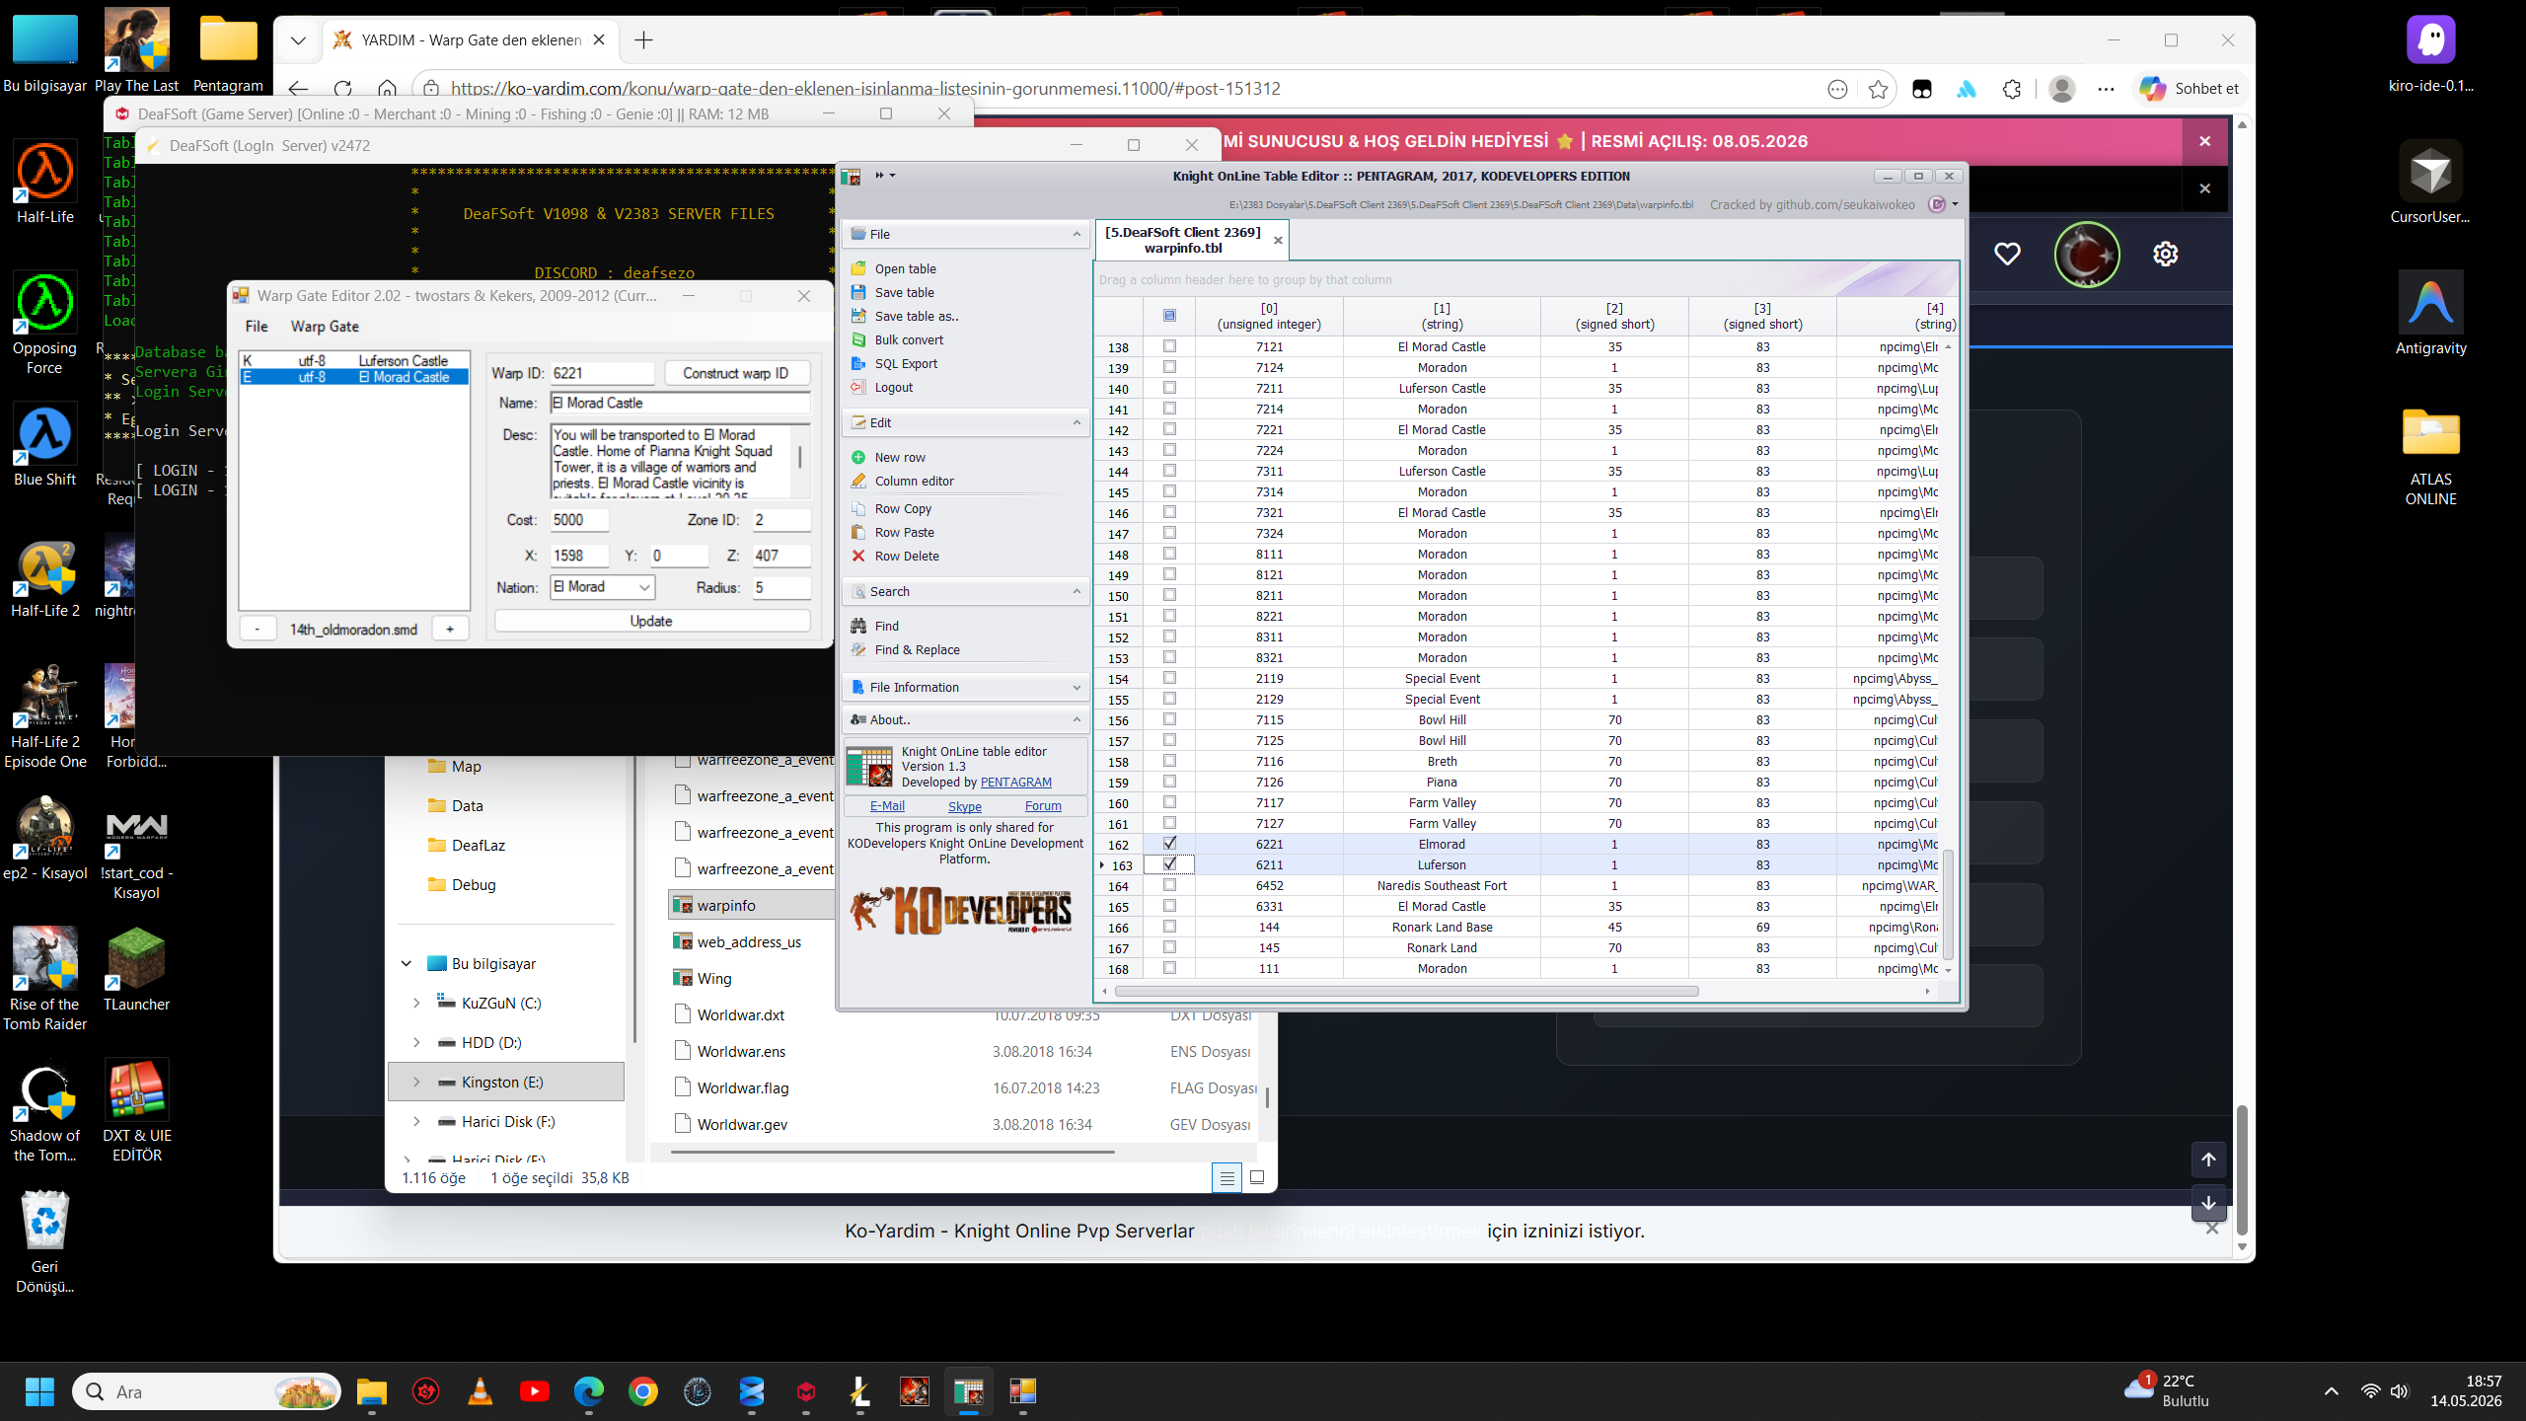Click browser extensions puzzle icon
This screenshot has width=2526, height=1421.
point(2012,89)
